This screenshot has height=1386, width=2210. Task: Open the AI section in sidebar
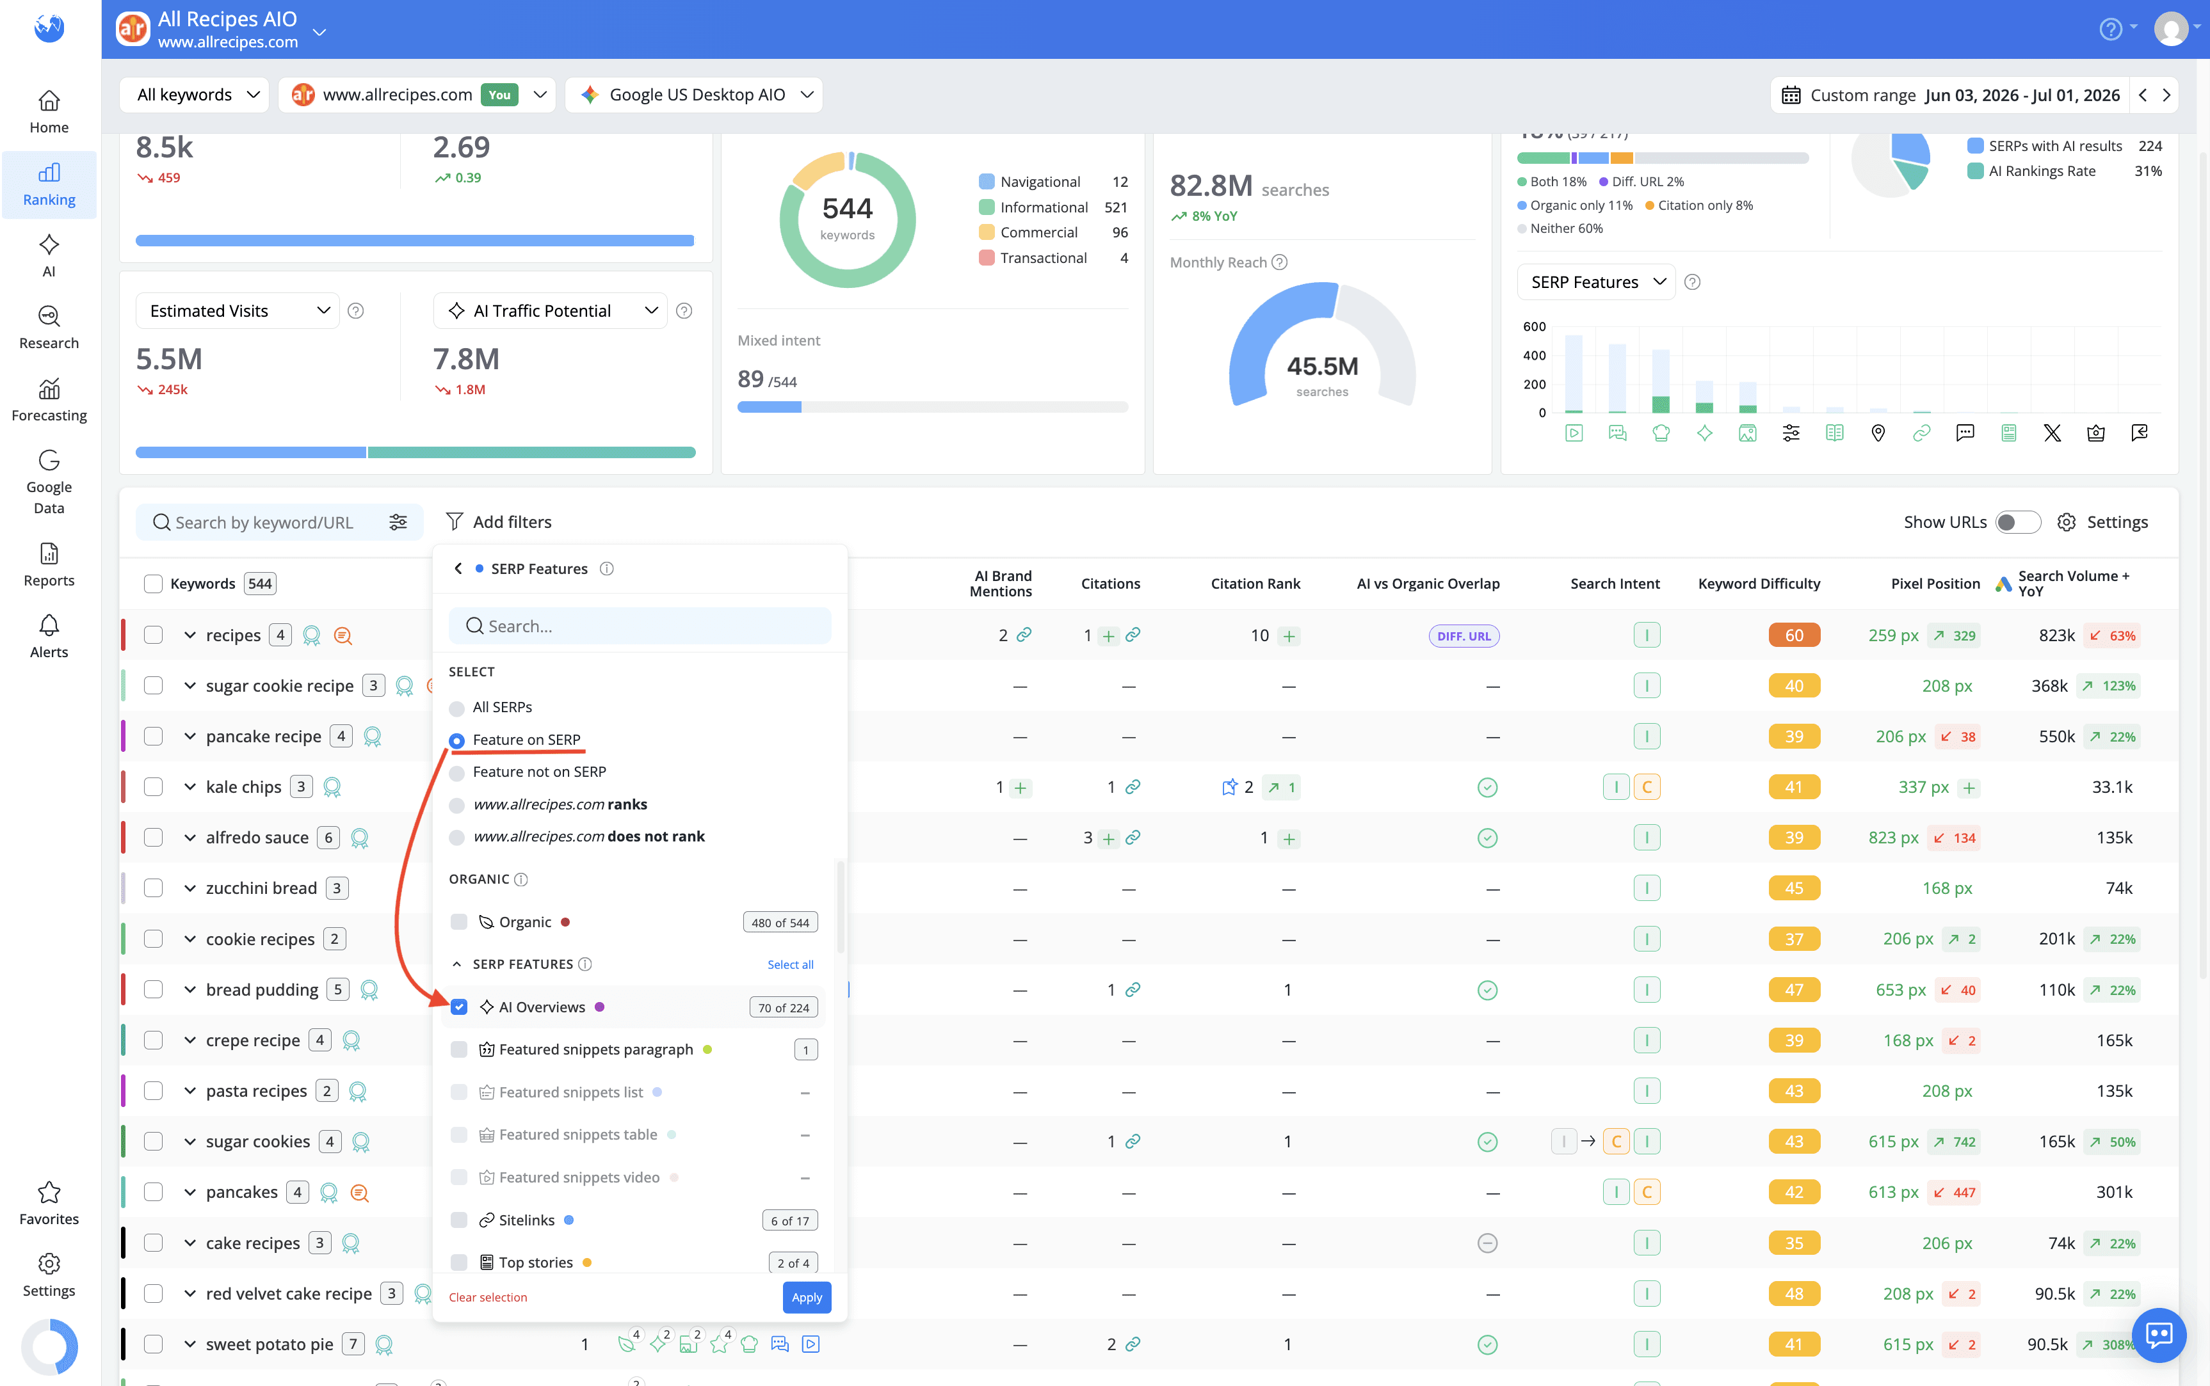click(x=49, y=256)
